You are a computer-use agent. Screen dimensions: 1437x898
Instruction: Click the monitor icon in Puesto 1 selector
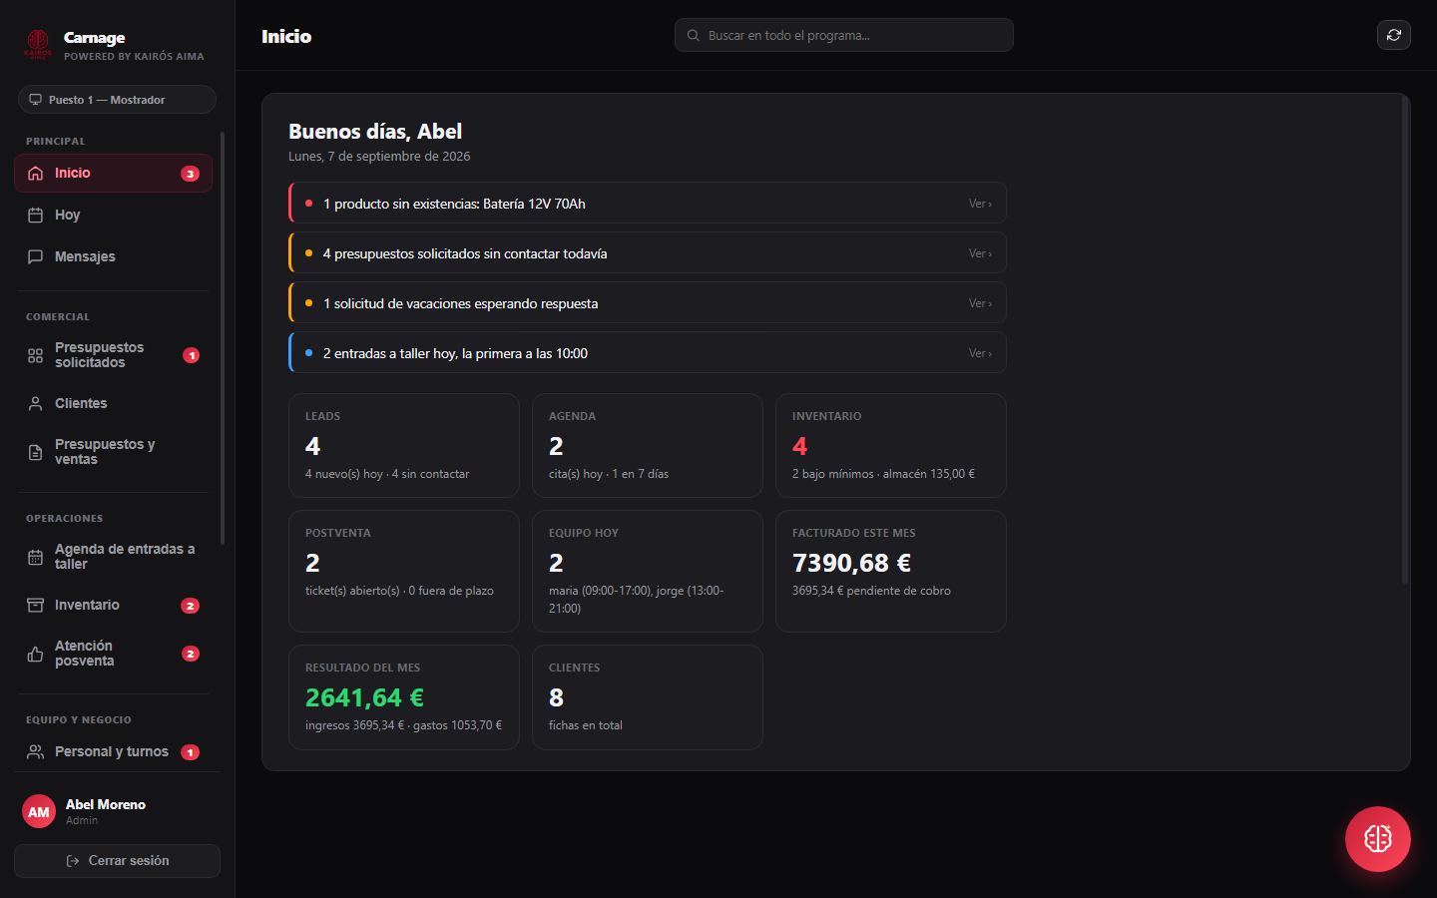36,100
